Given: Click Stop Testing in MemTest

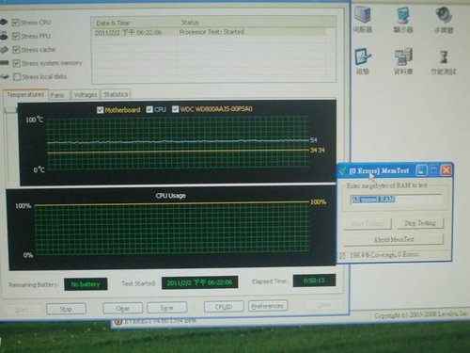Looking at the screenshot, I should [420, 223].
